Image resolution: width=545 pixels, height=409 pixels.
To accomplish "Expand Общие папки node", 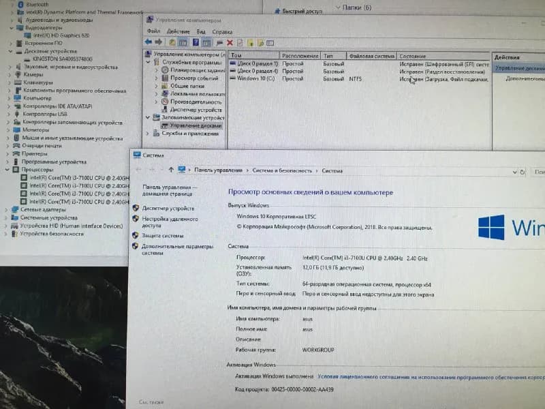I will pos(157,86).
